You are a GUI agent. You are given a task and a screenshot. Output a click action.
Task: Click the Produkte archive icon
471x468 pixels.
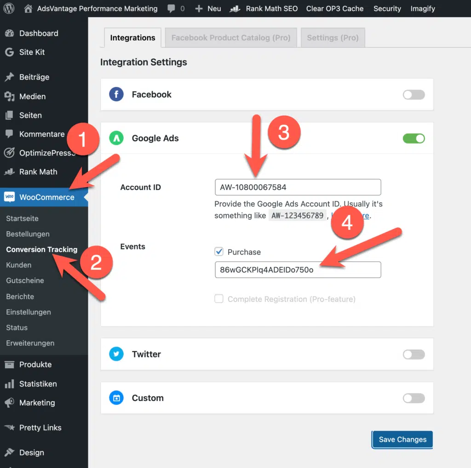9,365
